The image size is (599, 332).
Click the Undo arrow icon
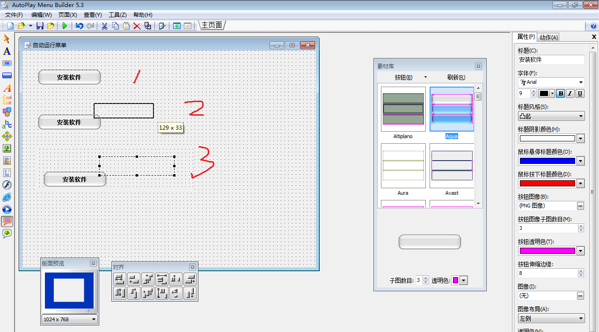pos(80,26)
